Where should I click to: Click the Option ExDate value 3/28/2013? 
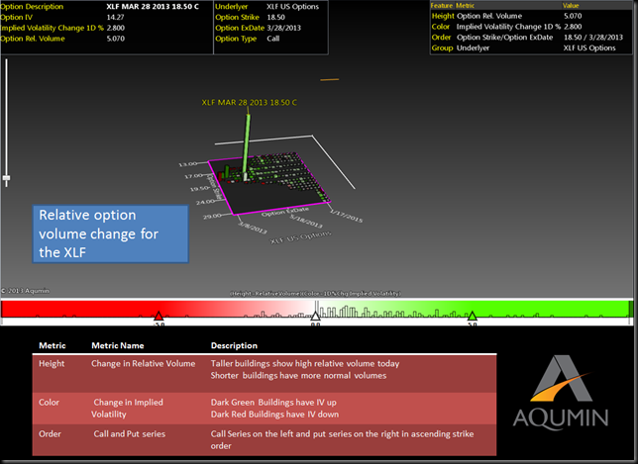[284, 28]
